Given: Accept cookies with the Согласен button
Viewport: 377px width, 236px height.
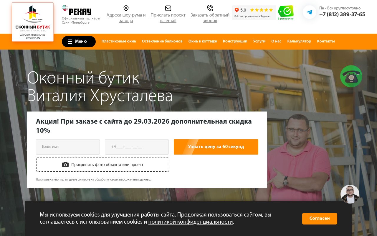Looking at the screenshot, I should (320, 219).
